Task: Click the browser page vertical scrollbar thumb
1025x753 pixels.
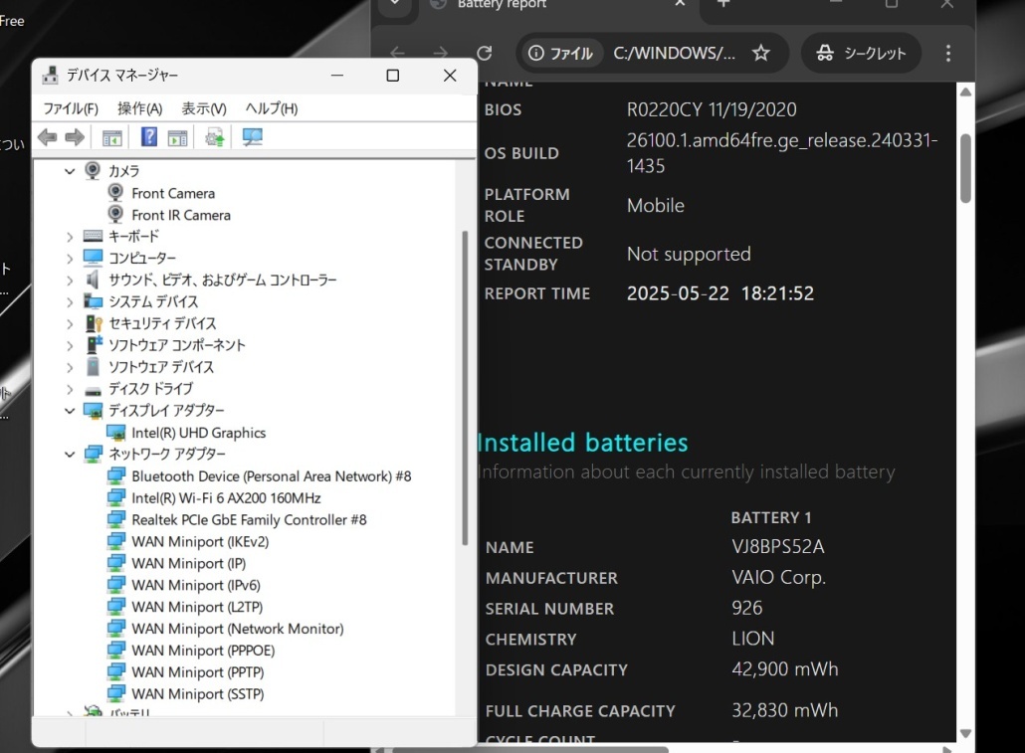Action: tap(965, 168)
